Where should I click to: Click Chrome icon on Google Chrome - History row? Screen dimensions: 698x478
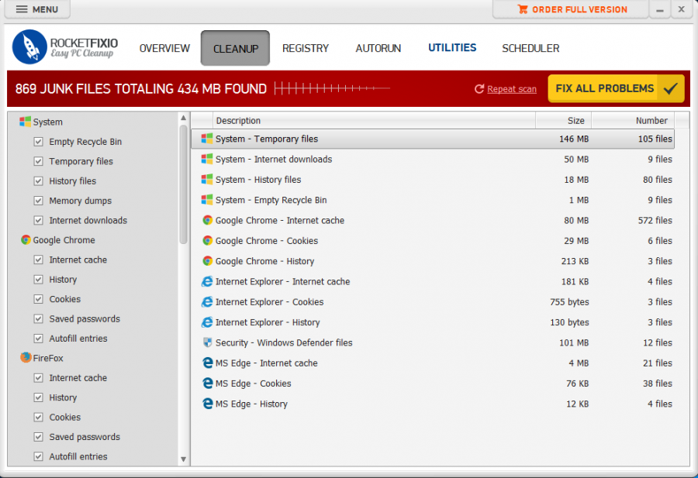coord(207,261)
